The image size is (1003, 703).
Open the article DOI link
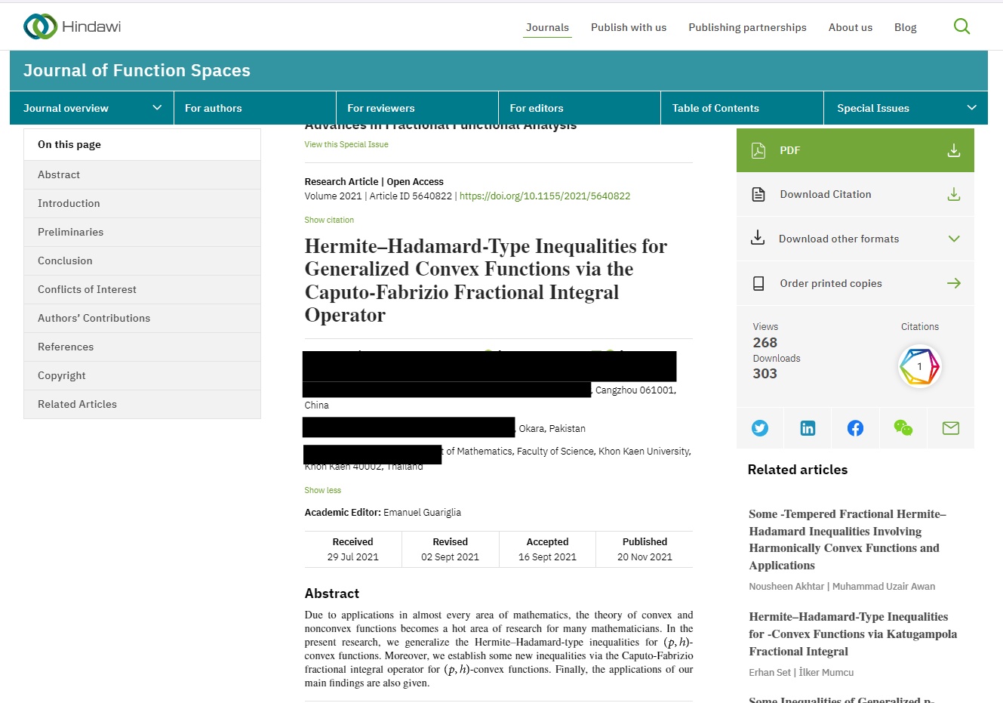(x=544, y=196)
